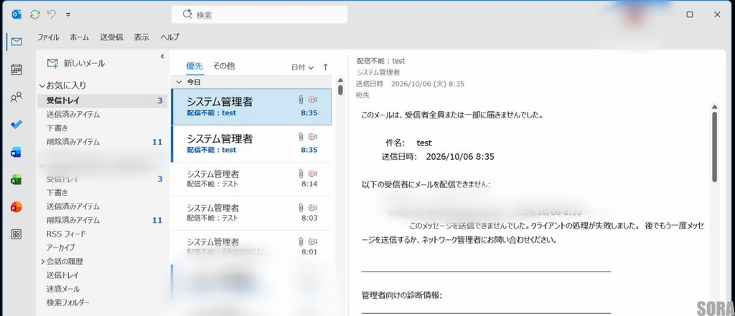Click attachment icon on 8:01 message
This screenshot has height=316, width=735.
(x=301, y=241)
